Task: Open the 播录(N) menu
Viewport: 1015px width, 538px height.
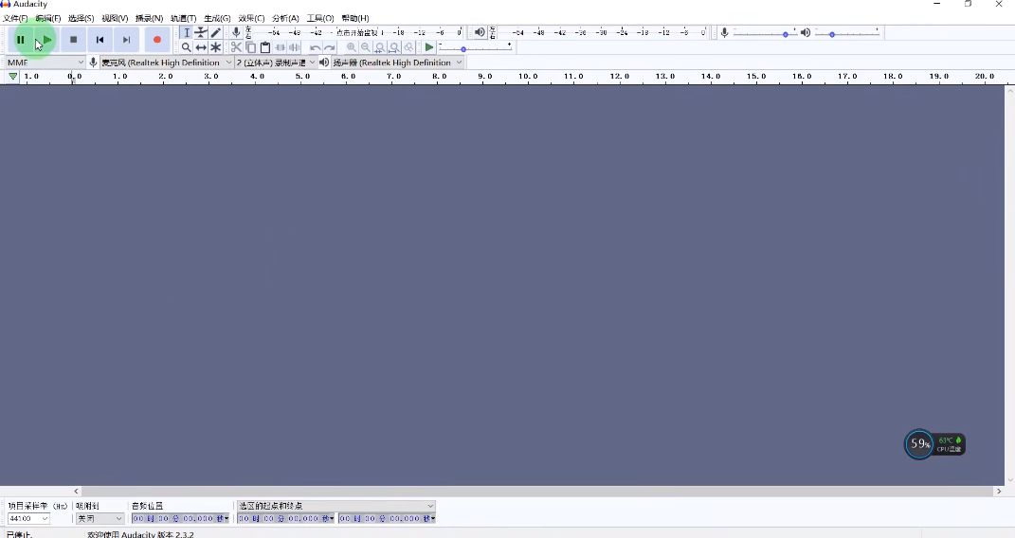Action: tap(149, 18)
